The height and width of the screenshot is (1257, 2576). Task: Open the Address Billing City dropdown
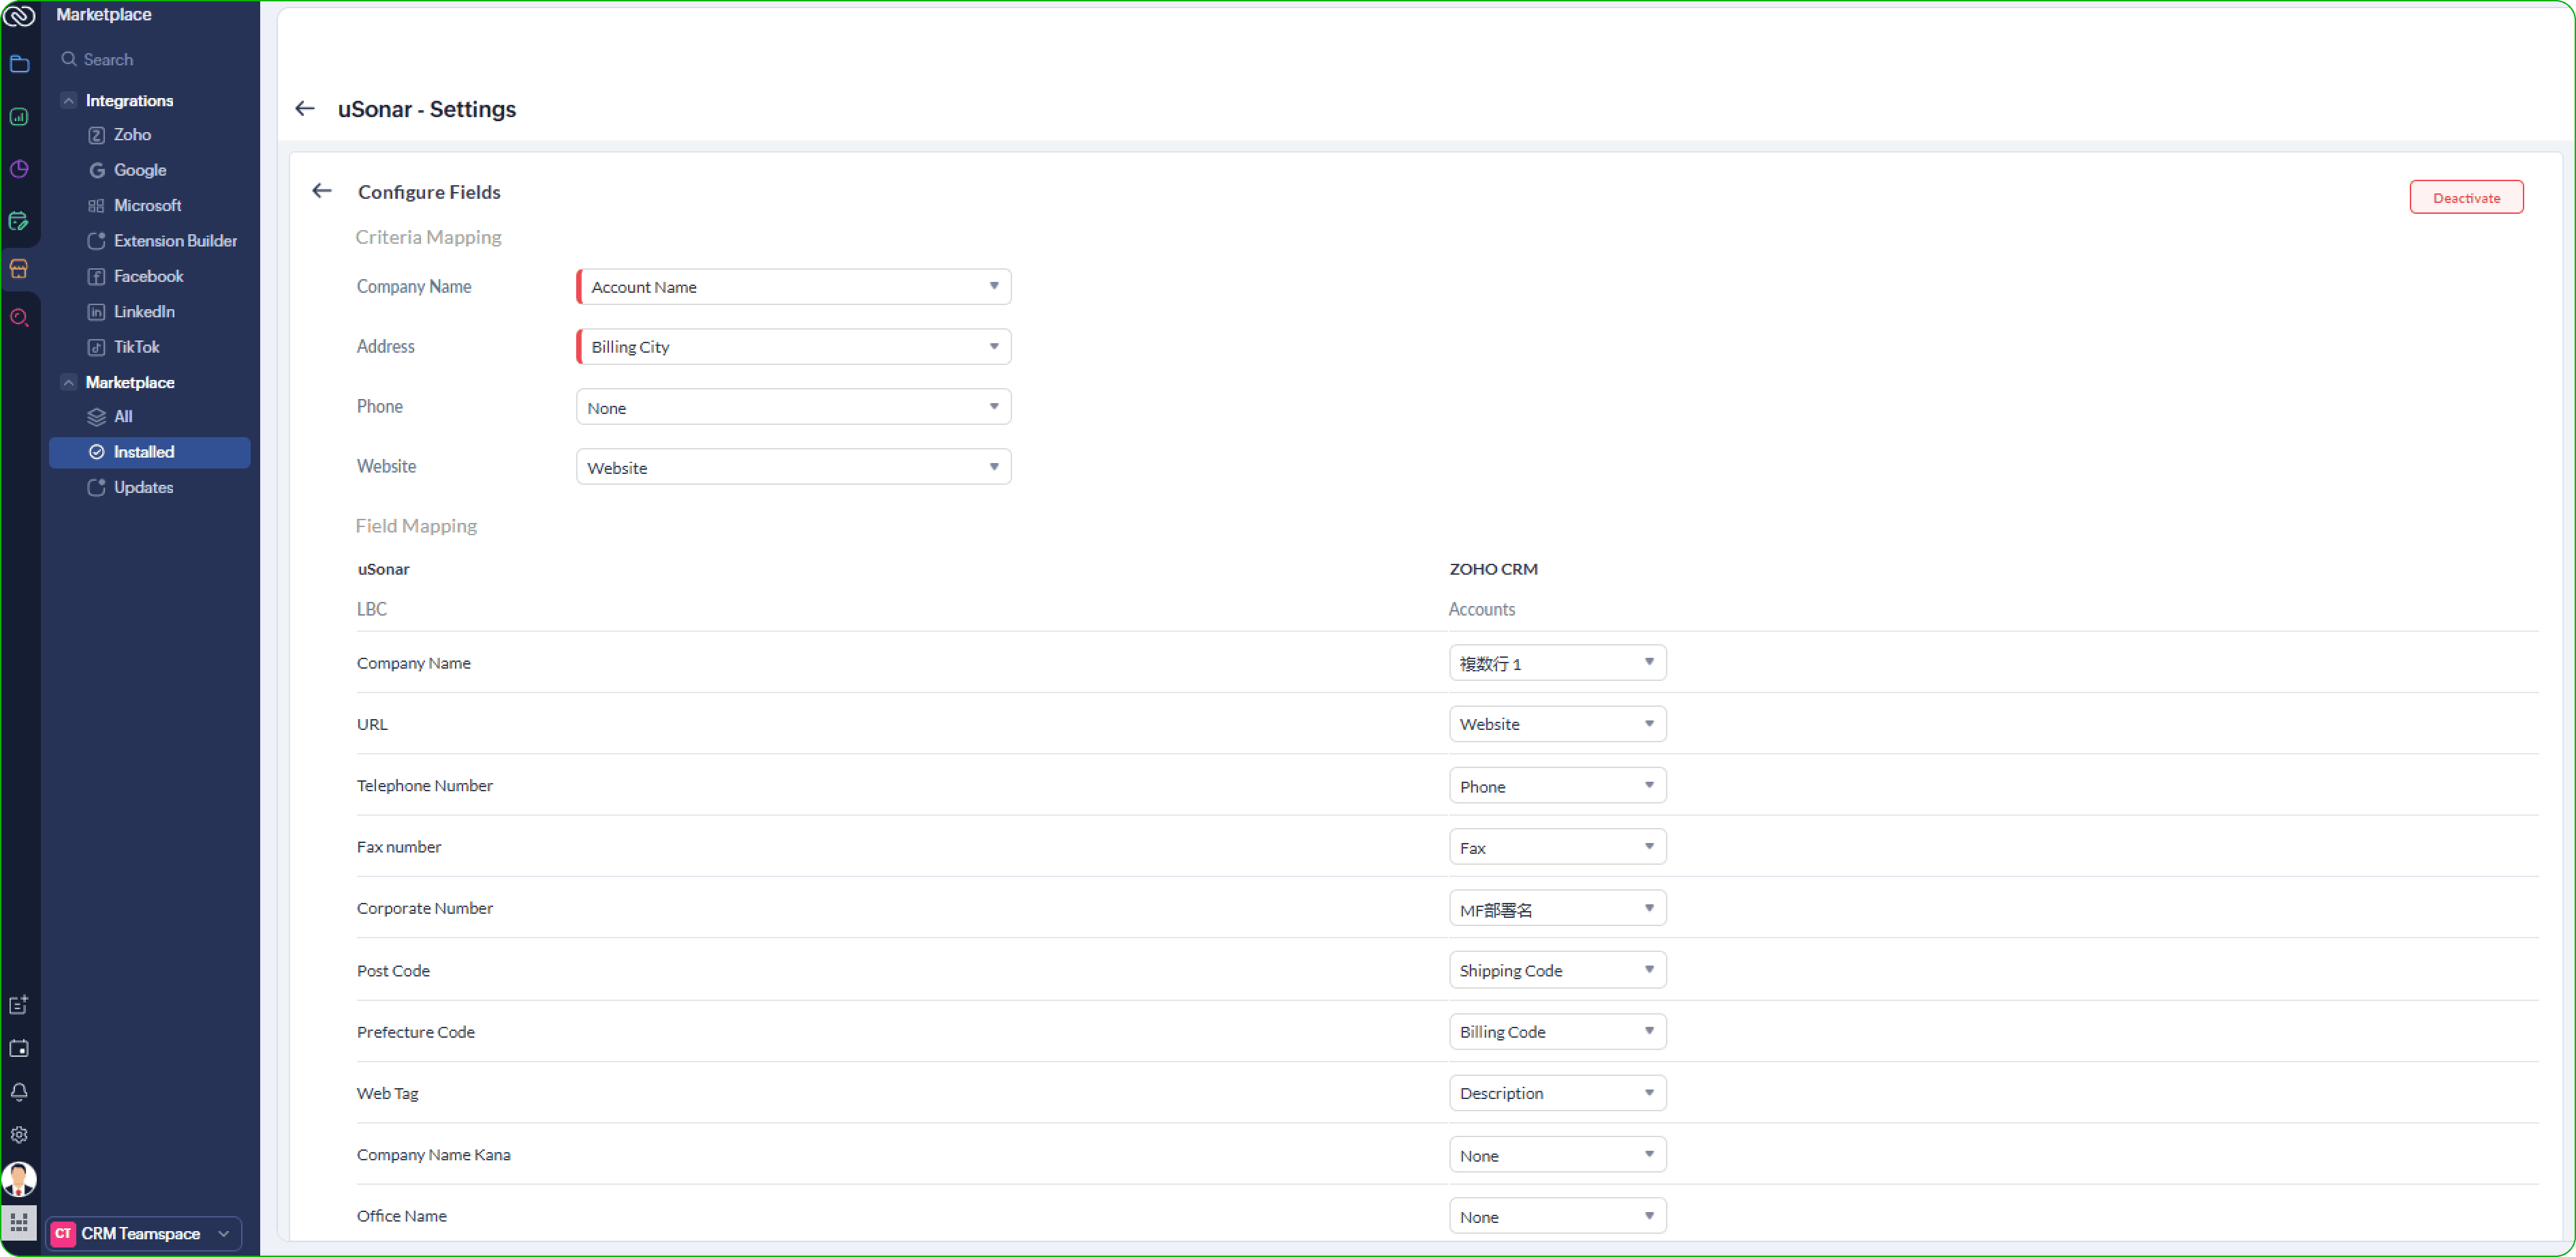click(x=794, y=347)
